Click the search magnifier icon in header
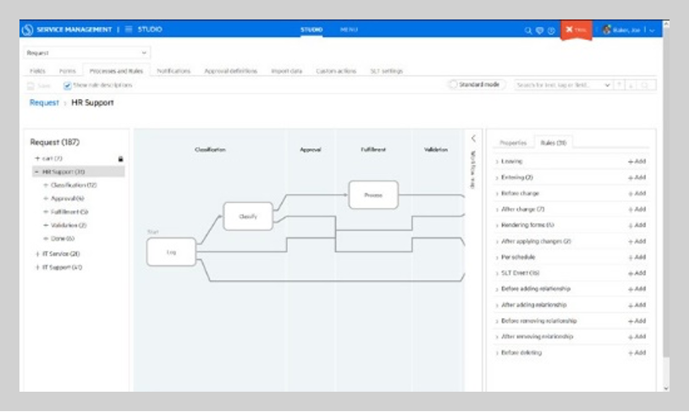This screenshot has width=689, height=412. [x=528, y=30]
